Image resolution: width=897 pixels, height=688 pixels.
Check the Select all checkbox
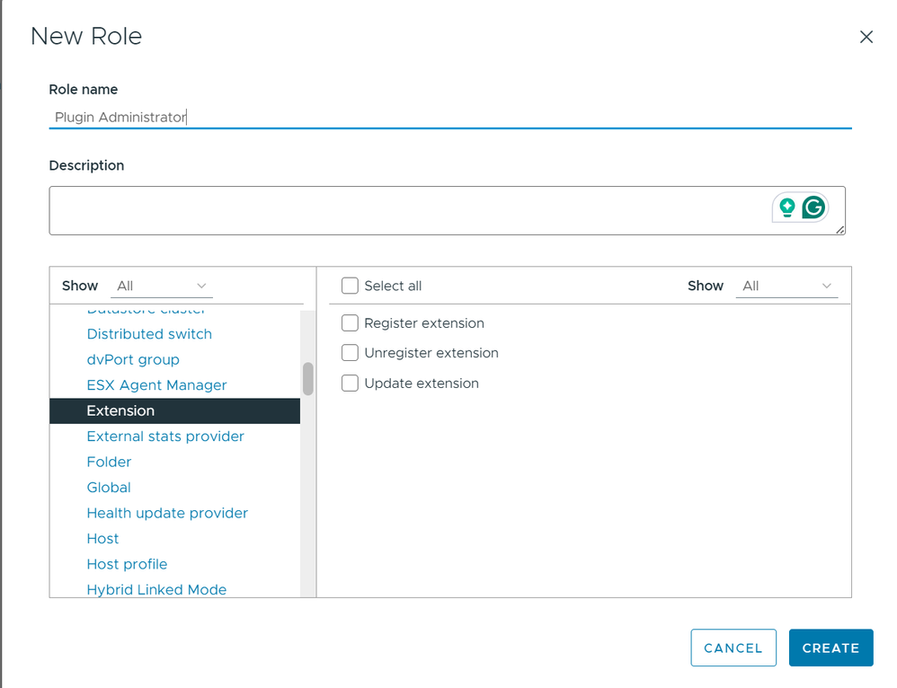351,286
